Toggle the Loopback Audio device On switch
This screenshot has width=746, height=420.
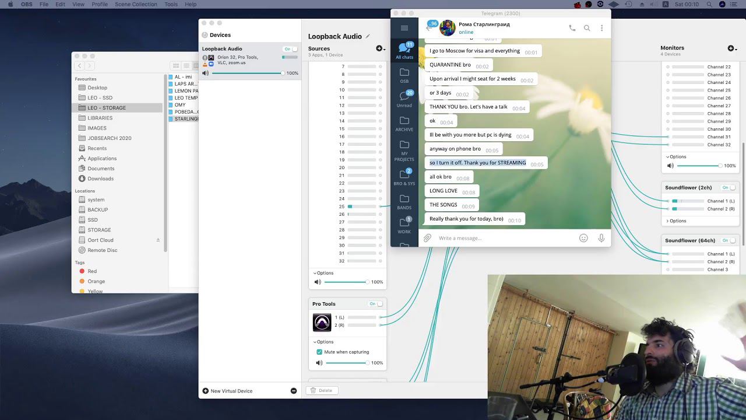click(x=290, y=49)
